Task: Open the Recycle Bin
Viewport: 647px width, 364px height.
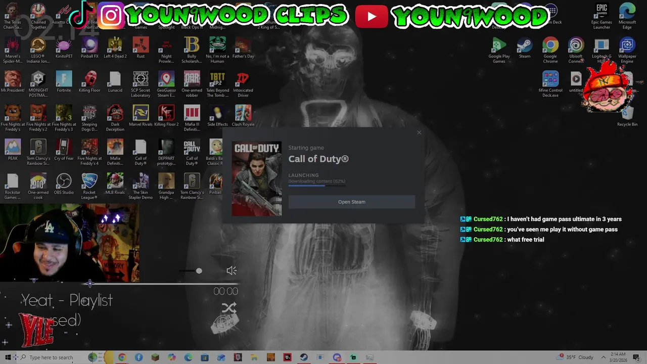Action: [627, 116]
